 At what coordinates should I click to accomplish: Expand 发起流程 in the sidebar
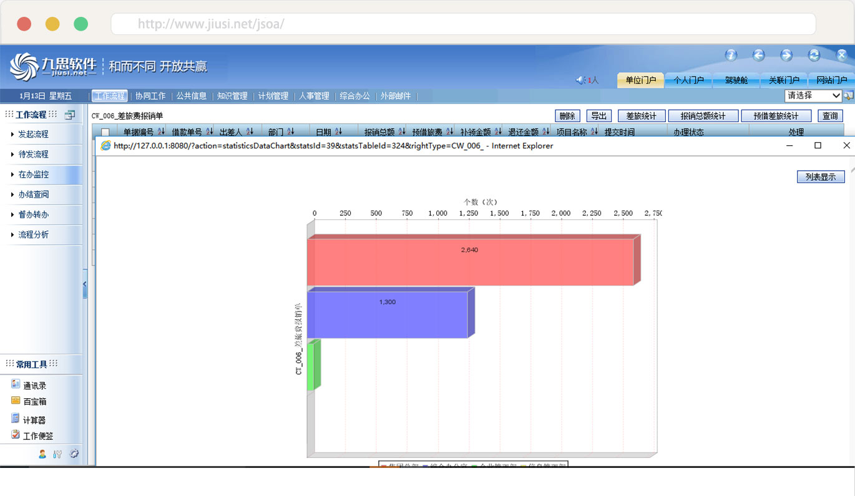(x=33, y=134)
